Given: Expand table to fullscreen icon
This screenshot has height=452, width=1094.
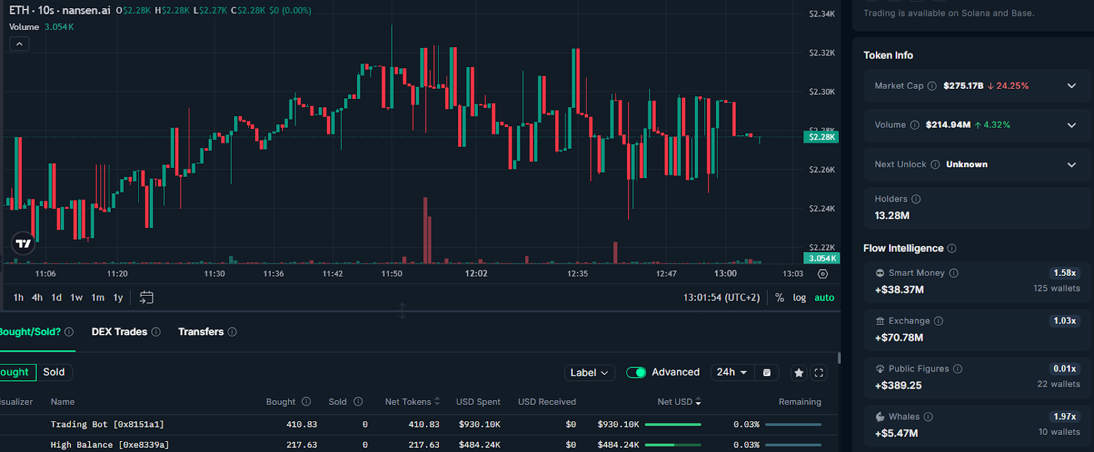Looking at the screenshot, I should click(x=818, y=372).
